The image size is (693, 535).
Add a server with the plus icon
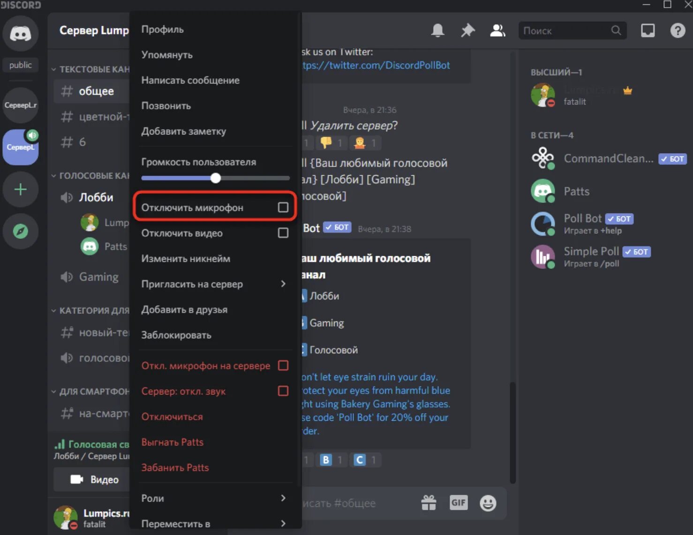point(20,189)
